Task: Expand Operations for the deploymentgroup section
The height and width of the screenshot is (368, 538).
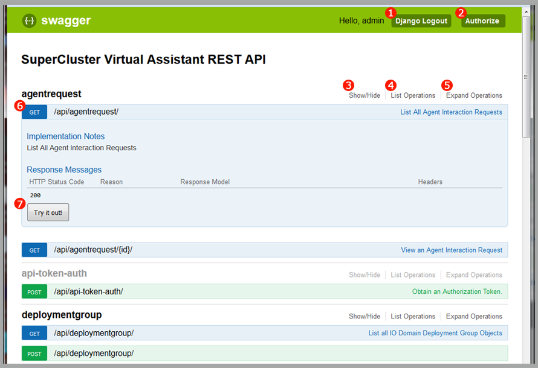Action: click(474, 316)
